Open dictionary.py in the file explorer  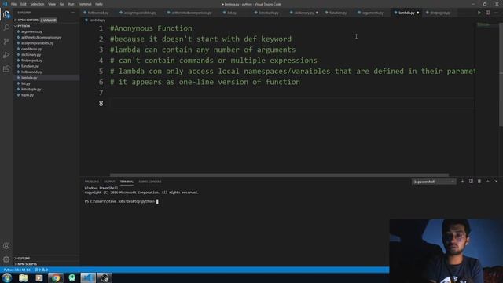pos(31,54)
